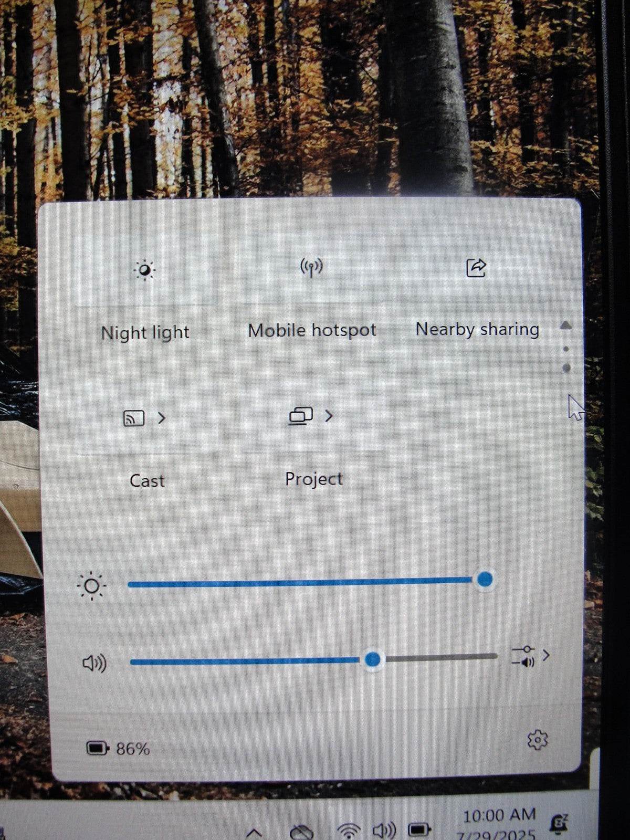The width and height of the screenshot is (630, 840).
Task: Click the sound output mixer icon
Action: (x=523, y=656)
